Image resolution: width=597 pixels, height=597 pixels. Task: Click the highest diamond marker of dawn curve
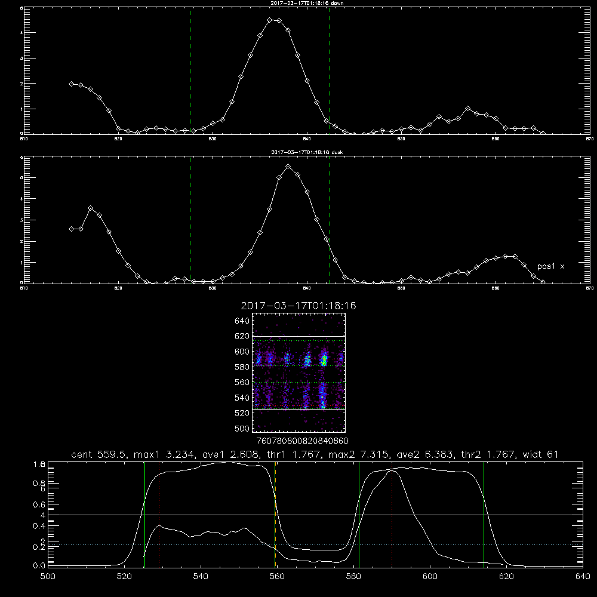coord(270,20)
